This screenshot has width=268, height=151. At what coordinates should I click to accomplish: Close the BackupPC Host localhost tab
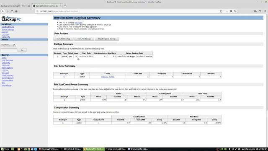[60, 6]
